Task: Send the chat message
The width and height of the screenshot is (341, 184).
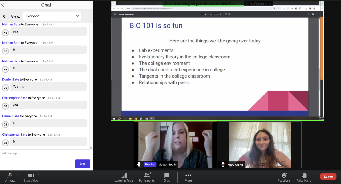Action: click(x=83, y=164)
